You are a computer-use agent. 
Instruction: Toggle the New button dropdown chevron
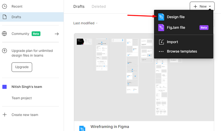coord(210,6)
